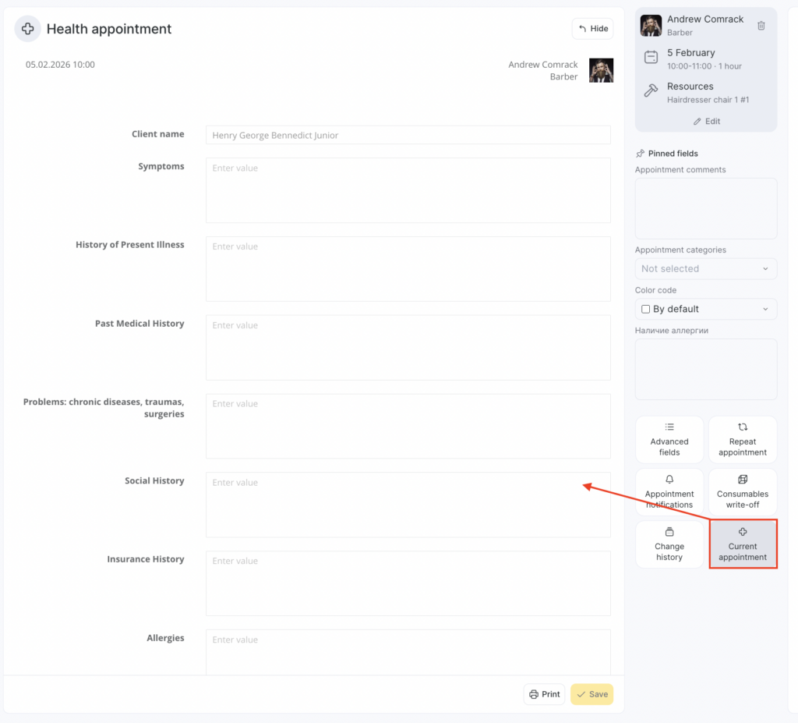Open Current appointment form
The width and height of the screenshot is (798, 723).
click(x=743, y=544)
